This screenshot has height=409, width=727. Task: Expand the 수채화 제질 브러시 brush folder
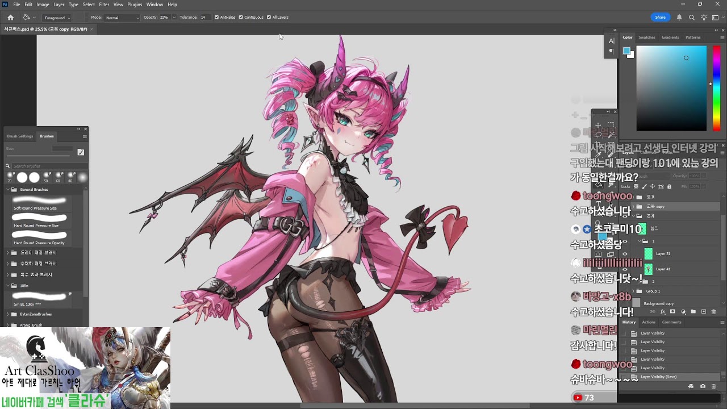tap(8, 264)
